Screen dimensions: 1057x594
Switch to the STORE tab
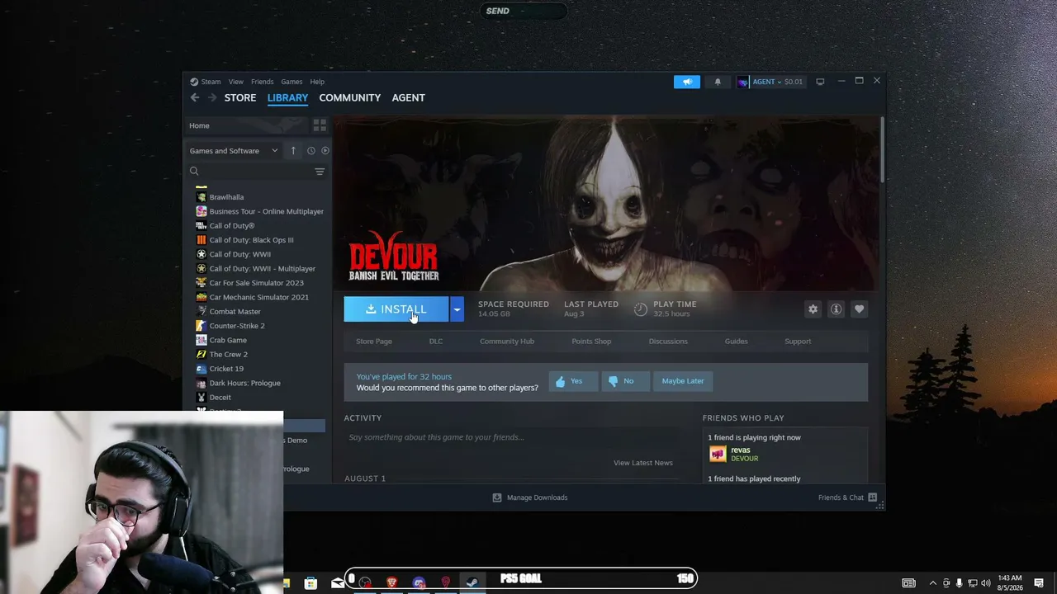coord(240,97)
